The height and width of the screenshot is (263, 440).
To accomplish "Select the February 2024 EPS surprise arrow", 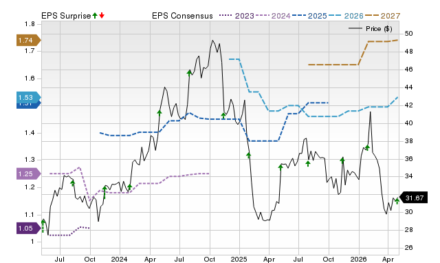I will coord(129,187).
